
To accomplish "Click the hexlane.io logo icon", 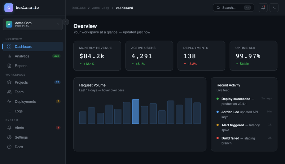I will click(9, 8).
